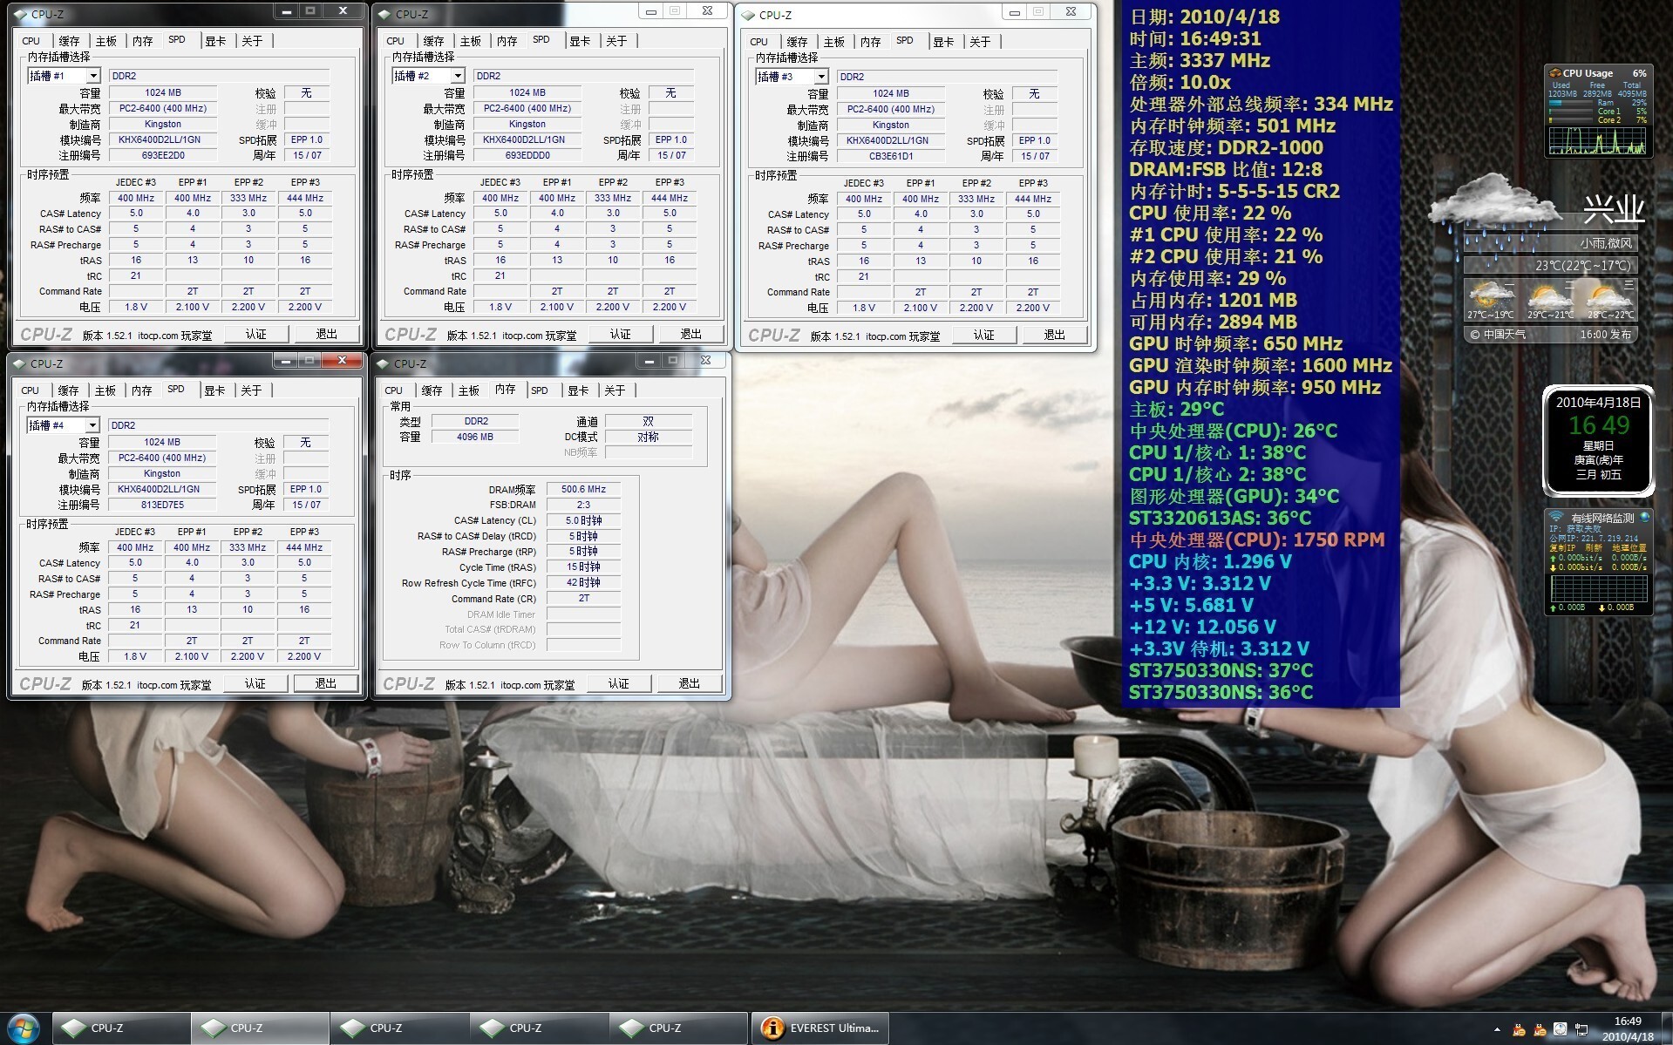Viewport: 1673px width, 1045px height.
Task: Click 退出 button in the 插槽 #4 window
Action: [325, 683]
